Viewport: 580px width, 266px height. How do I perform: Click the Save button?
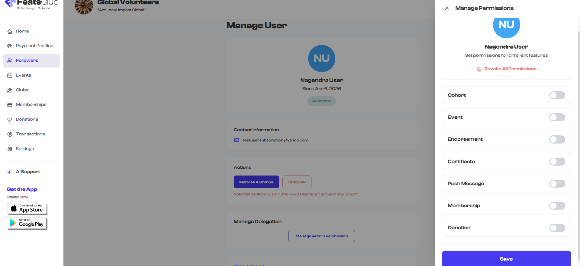click(506, 258)
